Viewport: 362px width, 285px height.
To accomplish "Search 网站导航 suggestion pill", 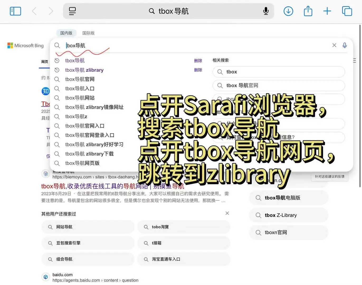I will [x=88, y=227].
